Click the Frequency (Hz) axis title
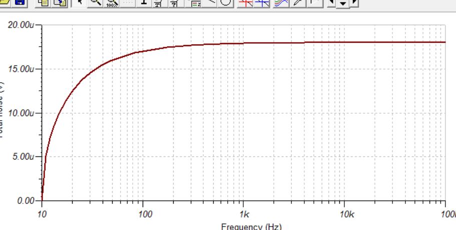 pos(251,226)
